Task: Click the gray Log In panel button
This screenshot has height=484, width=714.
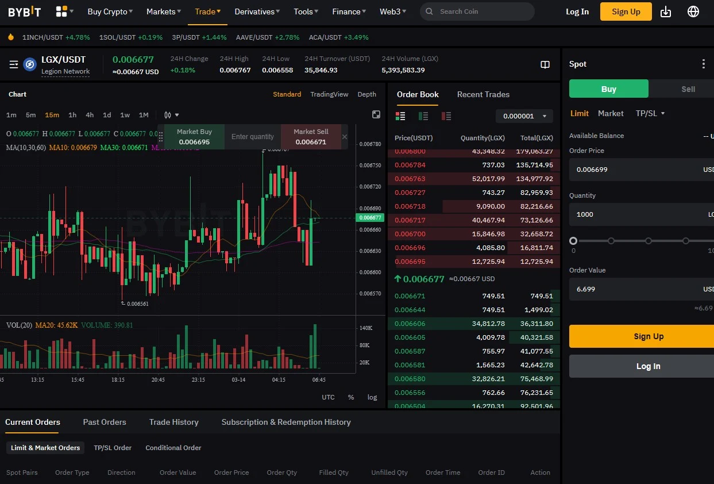Action: pyautogui.click(x=642, y=366)
